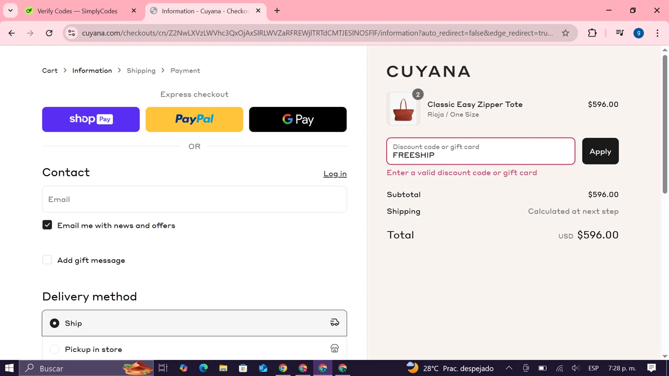Select the Ship delivery radio option
The image size is (669, 376).
[54, 323]
